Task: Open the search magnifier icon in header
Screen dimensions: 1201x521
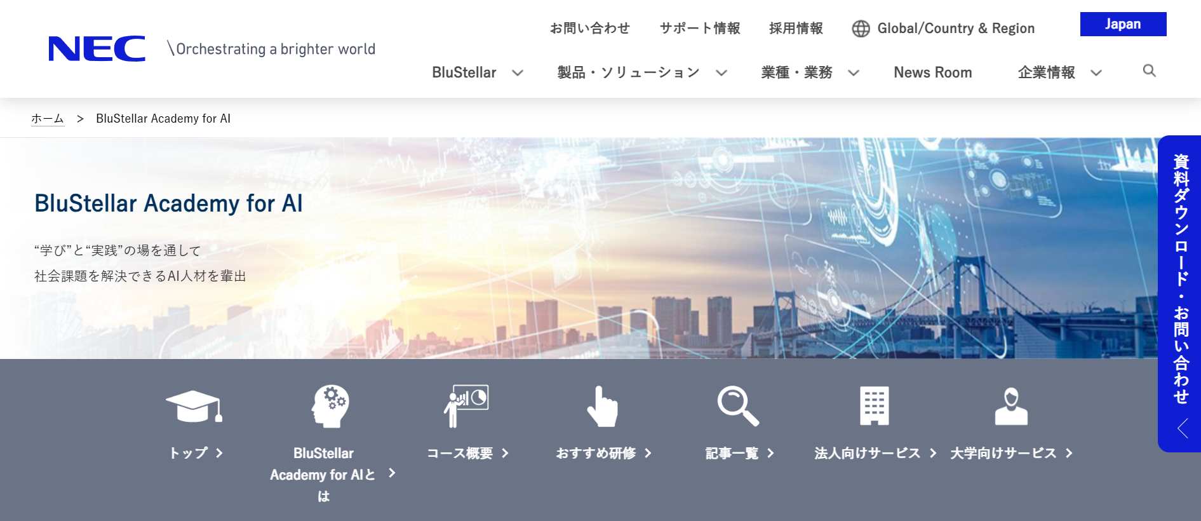Action: point(1149,71)
